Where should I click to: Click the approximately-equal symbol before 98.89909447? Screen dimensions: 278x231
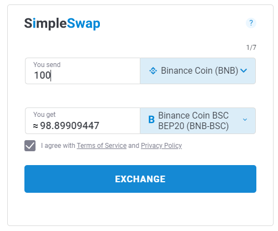(36, 126)
